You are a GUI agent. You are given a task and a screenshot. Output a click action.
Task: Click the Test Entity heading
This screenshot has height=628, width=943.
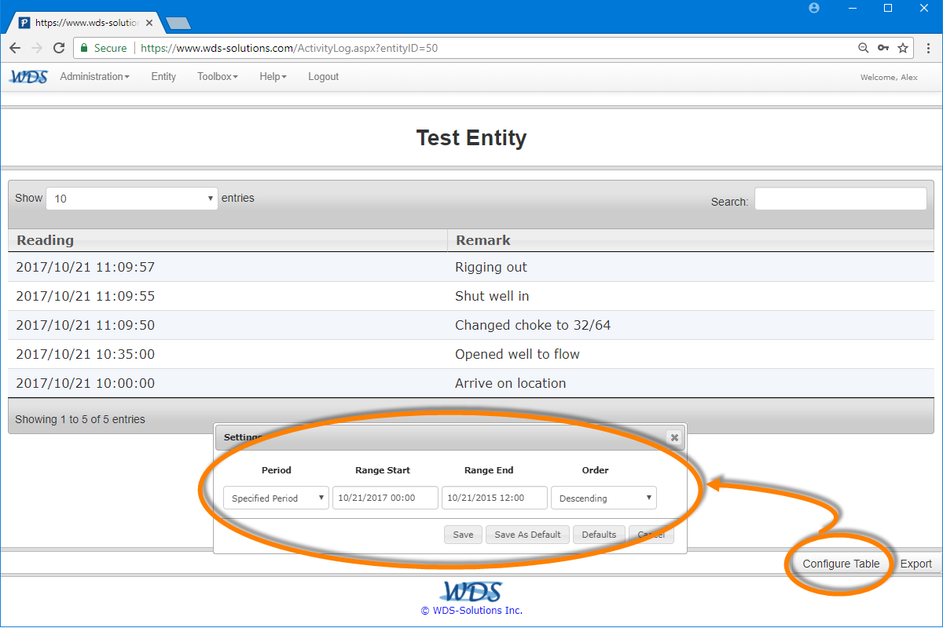pyautogui.click(x=472, y=138)
